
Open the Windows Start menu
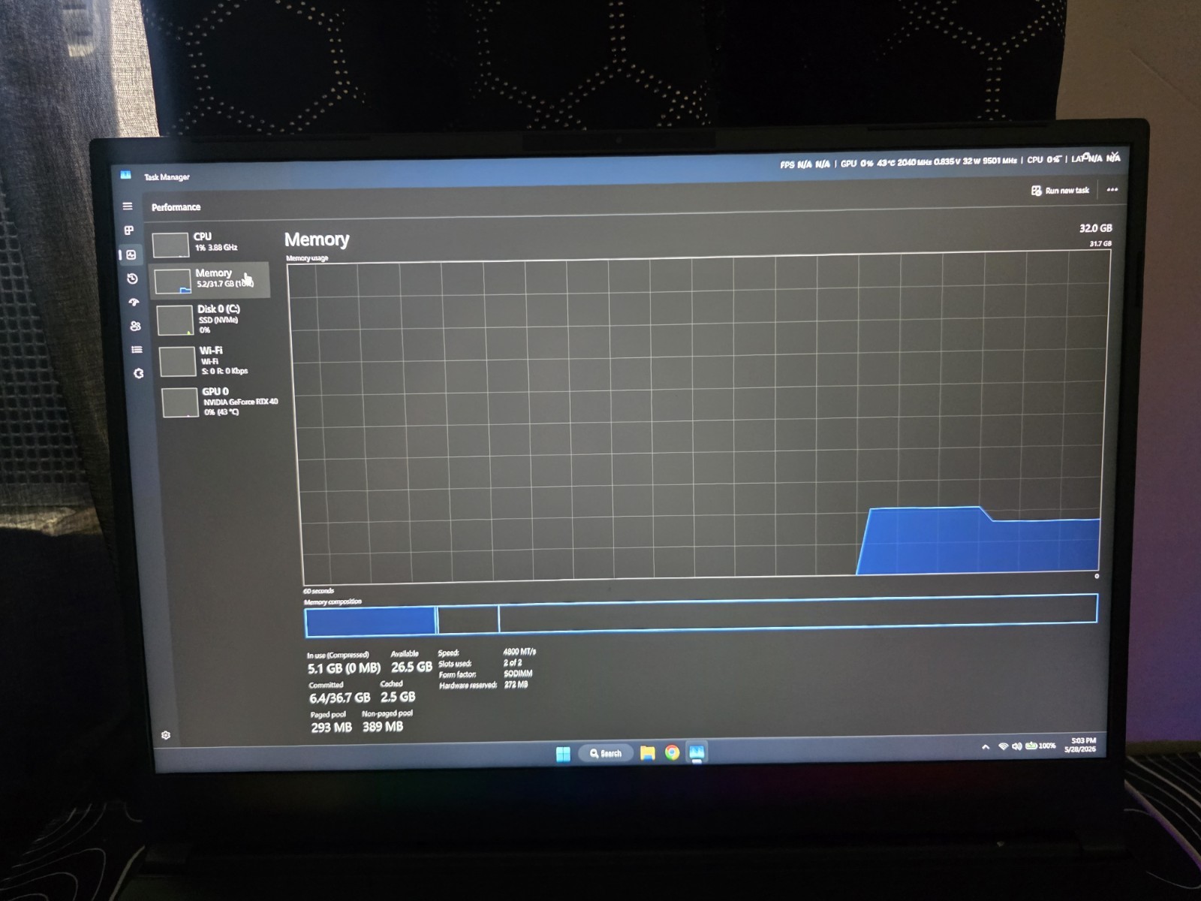click(x=563, y=754)
